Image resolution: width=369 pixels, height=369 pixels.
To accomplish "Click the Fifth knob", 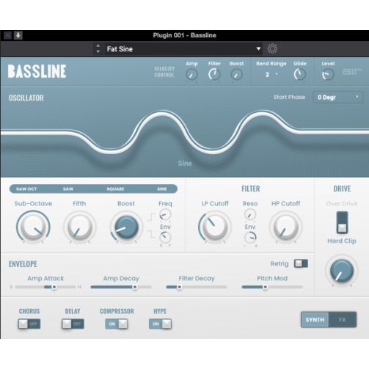I will click(79, 227).
